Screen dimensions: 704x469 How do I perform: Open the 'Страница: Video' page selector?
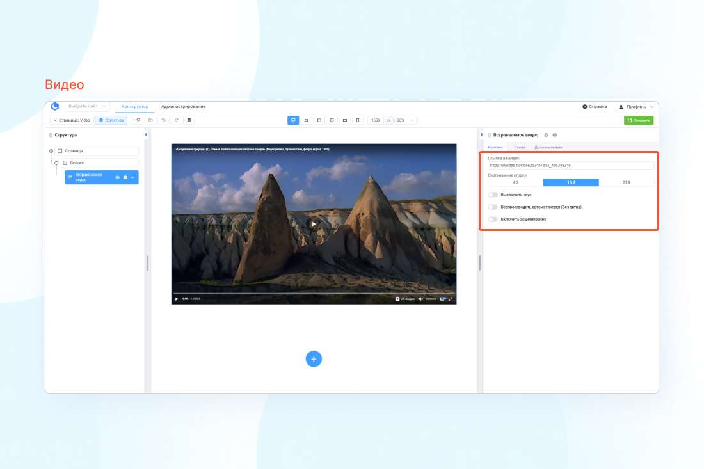pos(72,120)
